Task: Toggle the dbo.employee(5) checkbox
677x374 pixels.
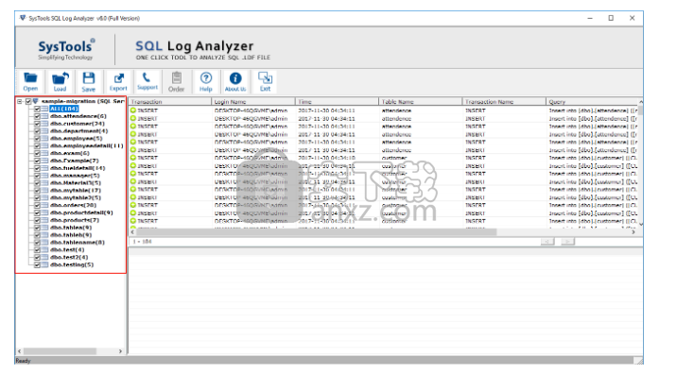Action: tap(37, 139)
